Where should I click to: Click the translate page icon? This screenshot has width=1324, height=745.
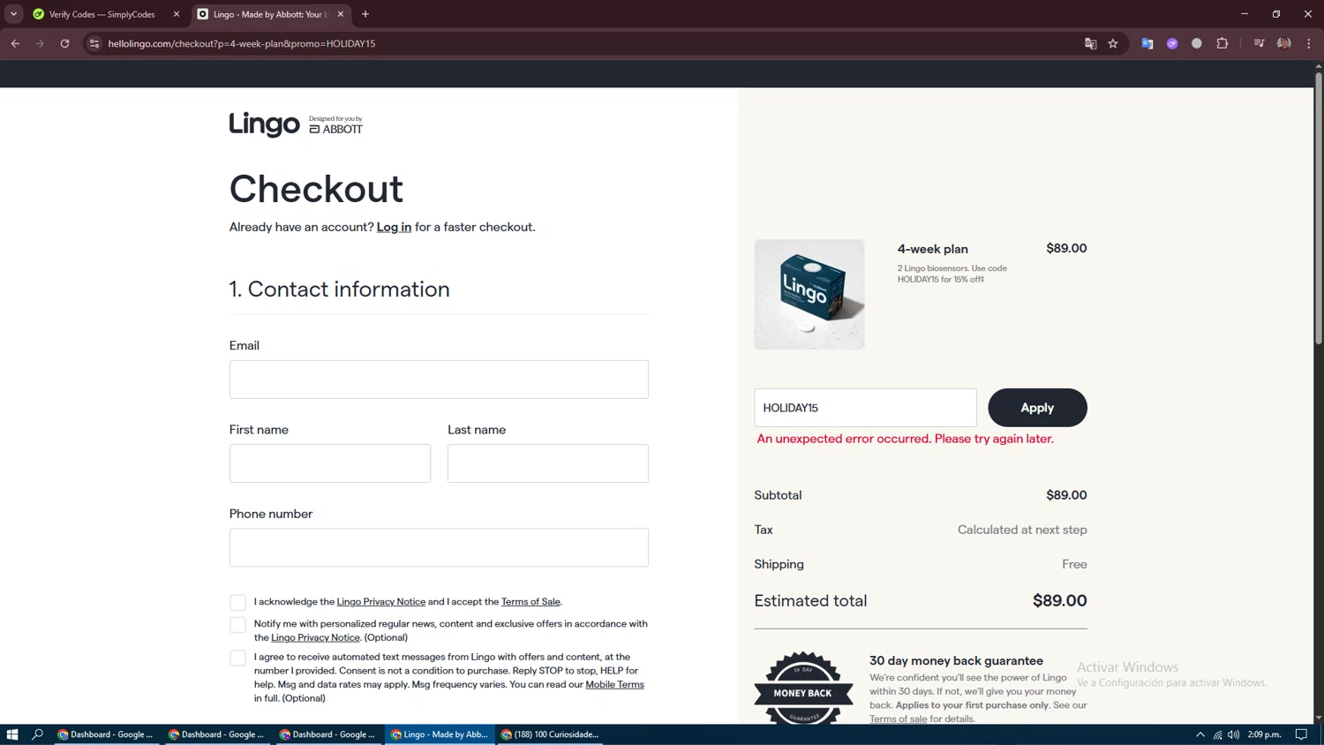1090,43
